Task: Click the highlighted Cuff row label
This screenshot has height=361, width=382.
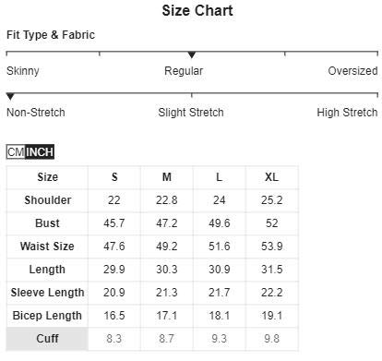Action: 47,339
